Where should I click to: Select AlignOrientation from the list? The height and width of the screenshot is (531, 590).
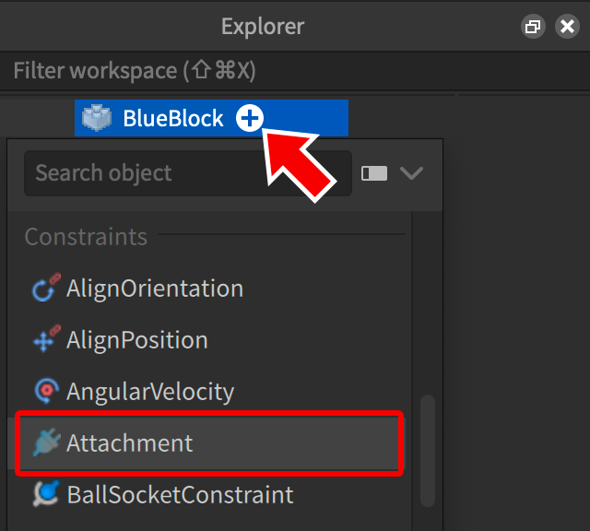[155, 288]
